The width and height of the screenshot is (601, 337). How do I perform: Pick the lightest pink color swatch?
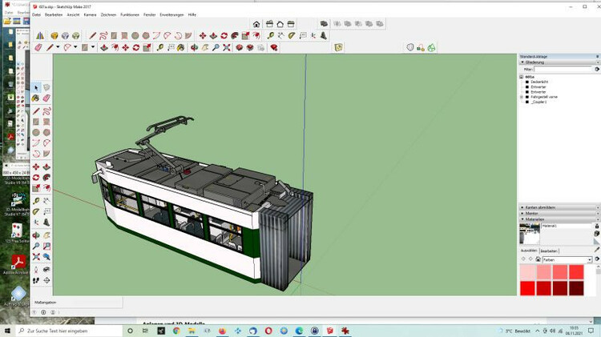(x=527, y=272)
